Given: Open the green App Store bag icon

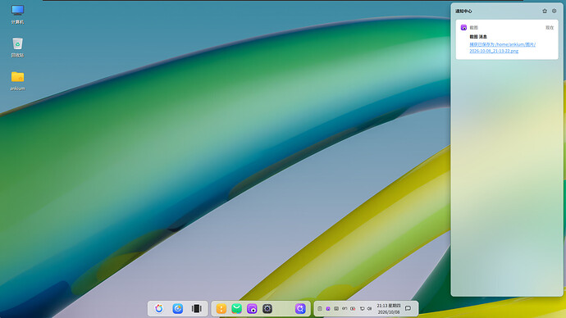Looking at the screenshot, I should 237,308.
